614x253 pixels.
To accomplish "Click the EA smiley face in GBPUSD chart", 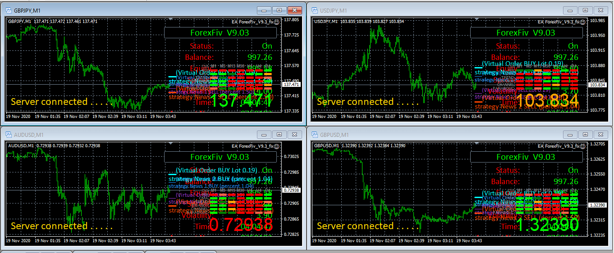I will 583,146.
